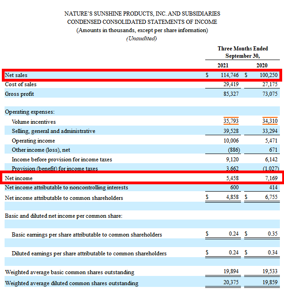This screenshot has height=292, width=284.
Task: Click the 'Gross profit' row label
Action: [19, 94]
